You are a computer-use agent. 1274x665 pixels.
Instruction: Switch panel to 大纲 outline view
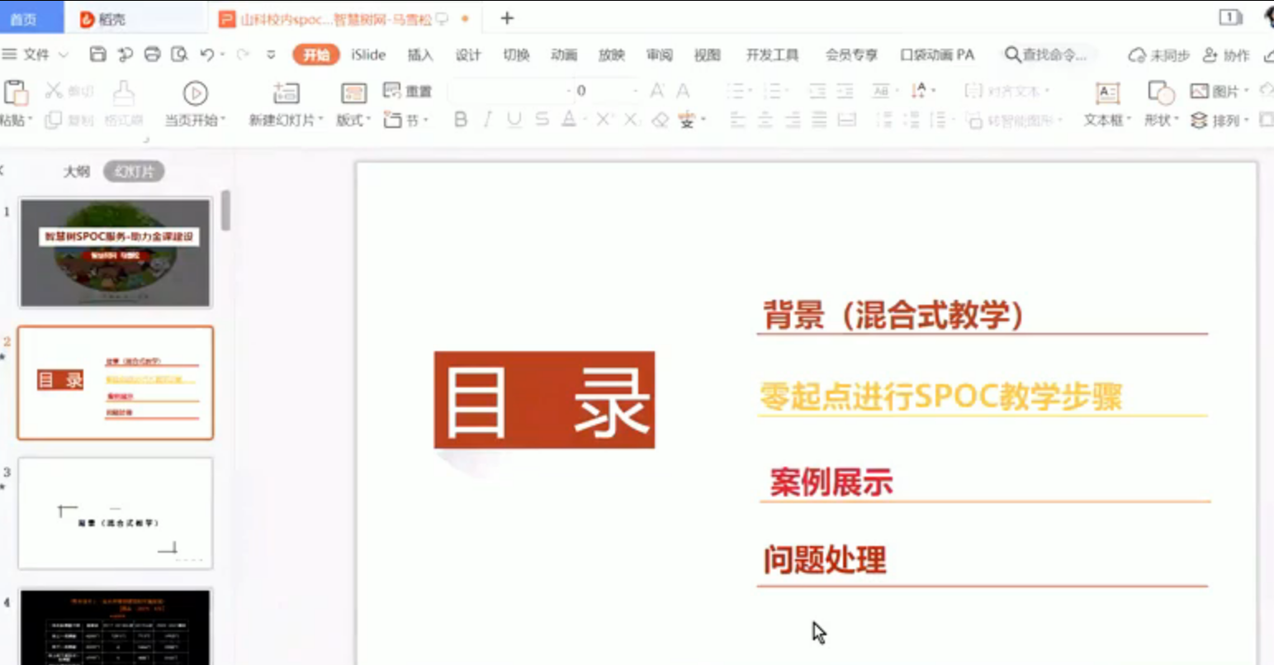tap(77, 172)
